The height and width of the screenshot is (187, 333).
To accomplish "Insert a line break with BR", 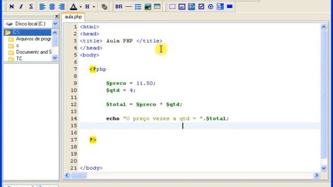I will pos(119,7).
